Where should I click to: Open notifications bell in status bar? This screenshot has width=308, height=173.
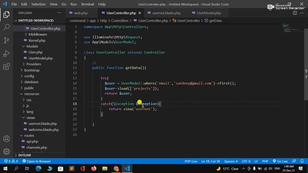302,161
